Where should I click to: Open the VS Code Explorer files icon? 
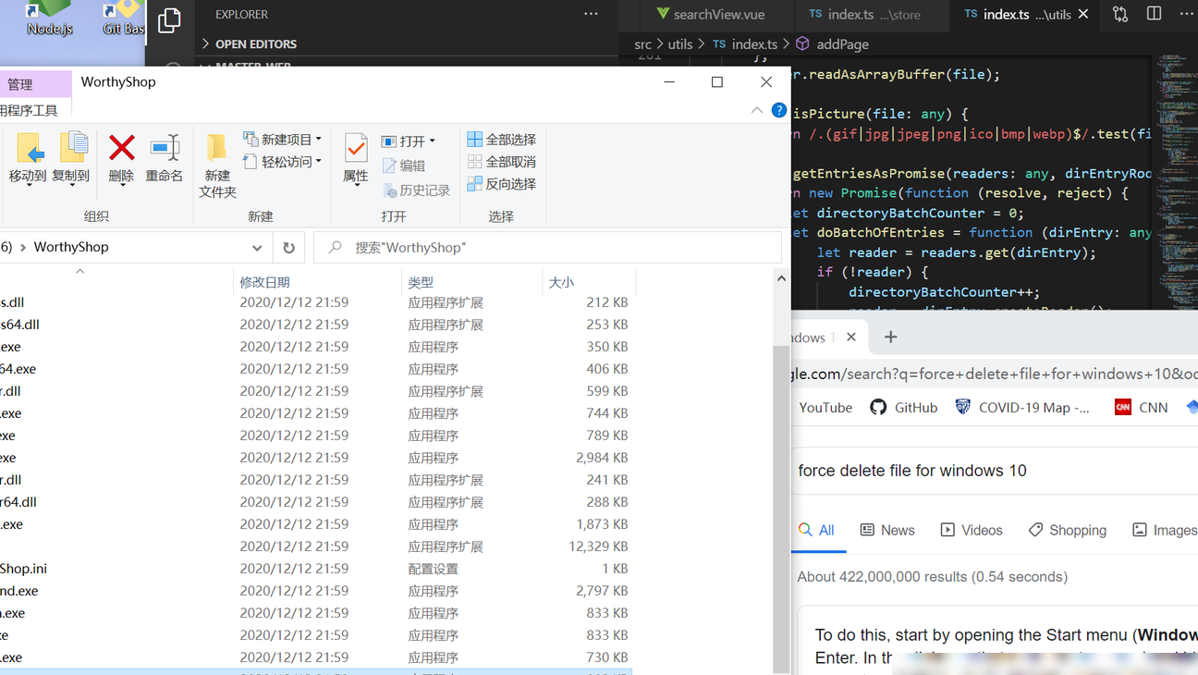[169, 20]
